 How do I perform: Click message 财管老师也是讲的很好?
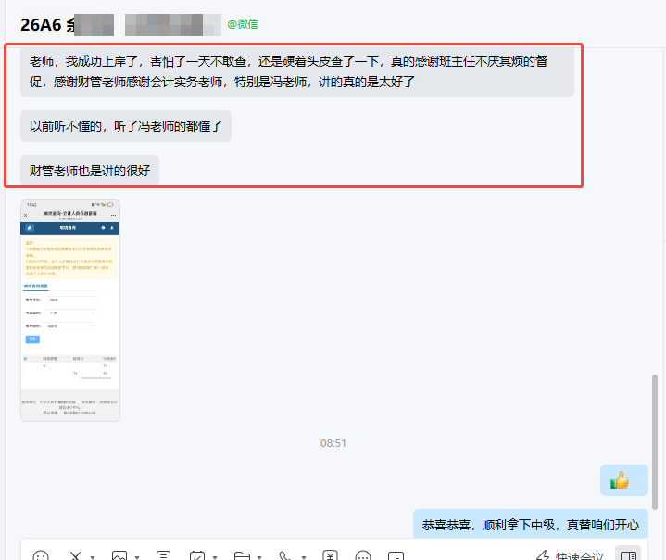pos(90,171)
